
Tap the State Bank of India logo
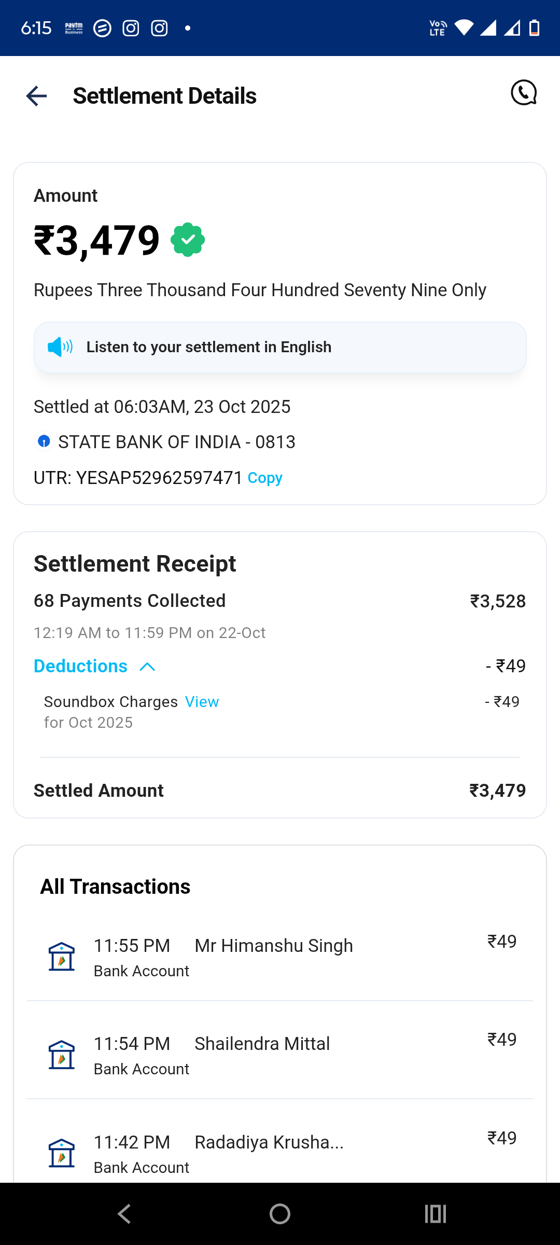coord(44,441)
